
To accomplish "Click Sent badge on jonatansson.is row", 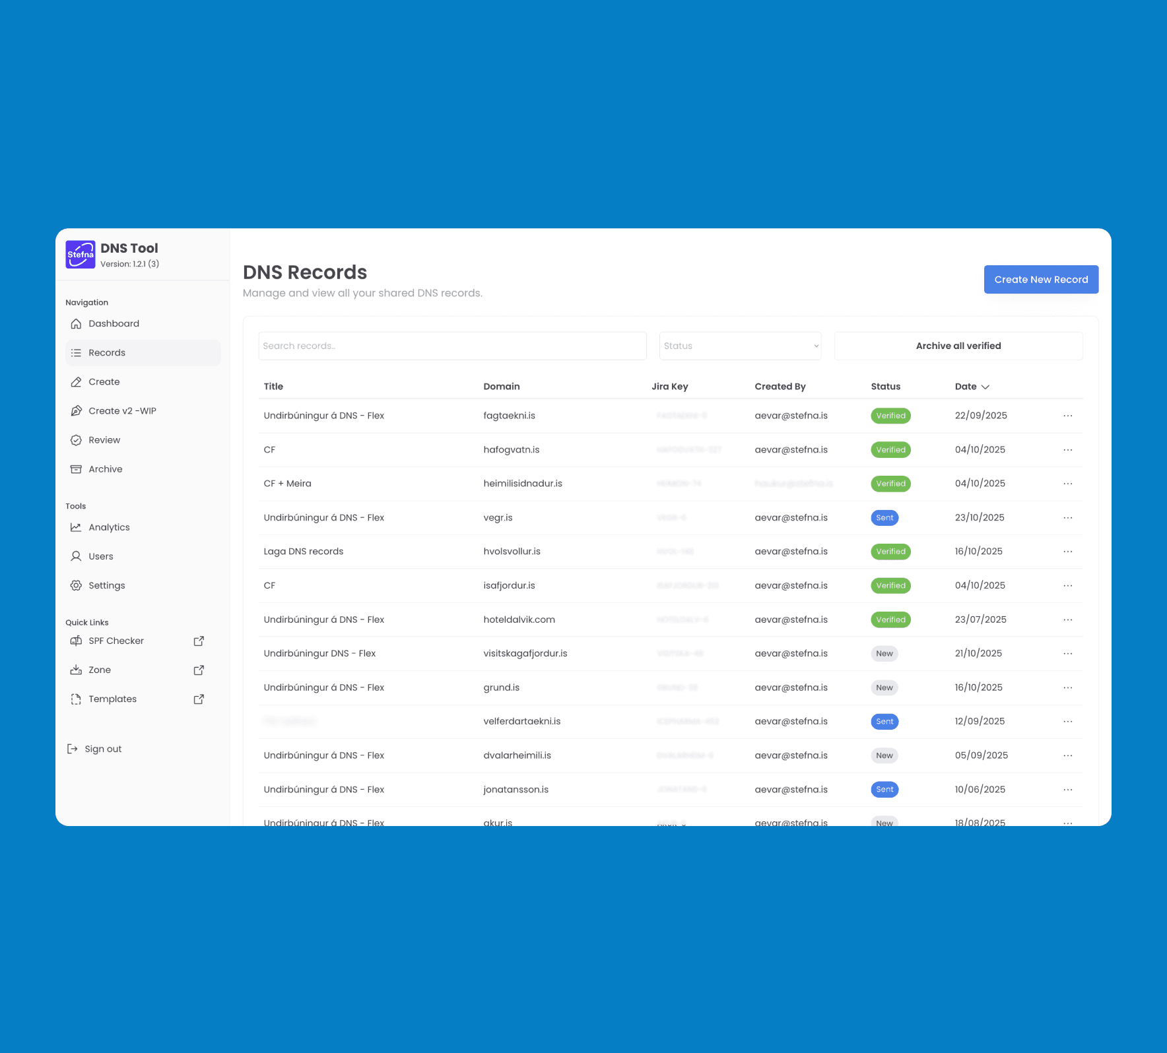I will click(x=884, y=790).
